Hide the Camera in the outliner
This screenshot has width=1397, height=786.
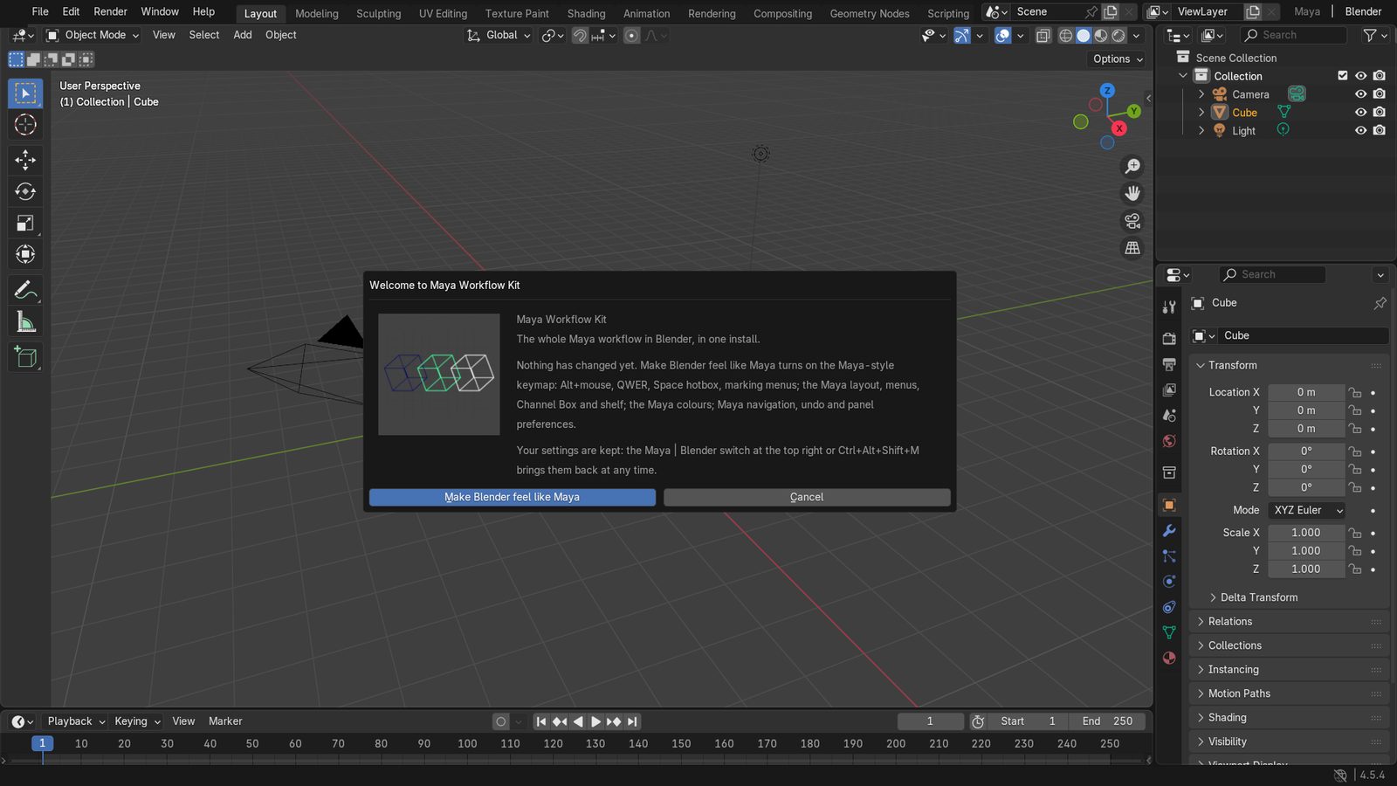pyautogui.click(x=1360, y=94)
